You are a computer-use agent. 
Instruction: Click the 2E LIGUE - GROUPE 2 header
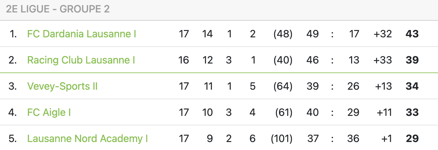(58, 9)
